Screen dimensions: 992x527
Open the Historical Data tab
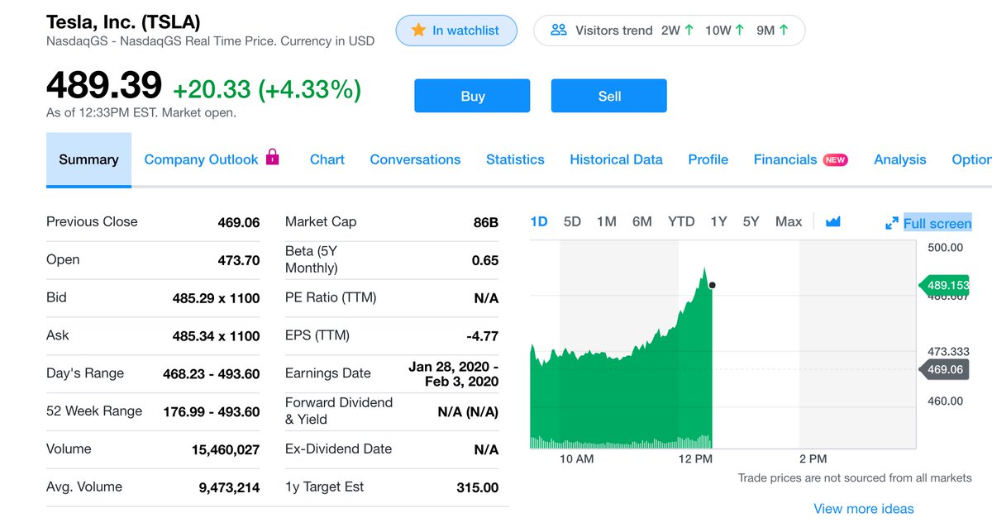pos(616,159)
